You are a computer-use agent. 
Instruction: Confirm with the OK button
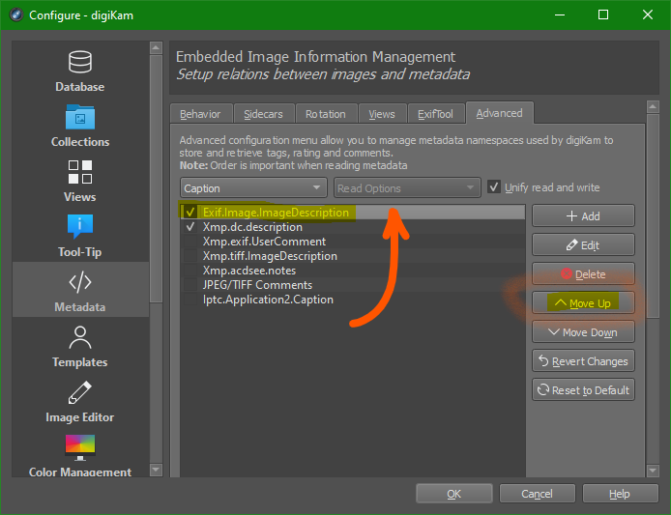pos(454,494)
